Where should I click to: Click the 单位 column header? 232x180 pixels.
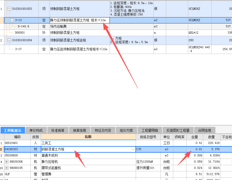[167, 137]
